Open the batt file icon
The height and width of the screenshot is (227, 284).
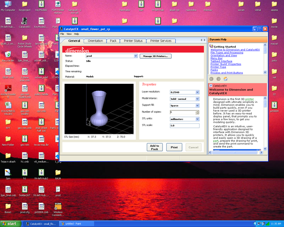pos(141,6)
